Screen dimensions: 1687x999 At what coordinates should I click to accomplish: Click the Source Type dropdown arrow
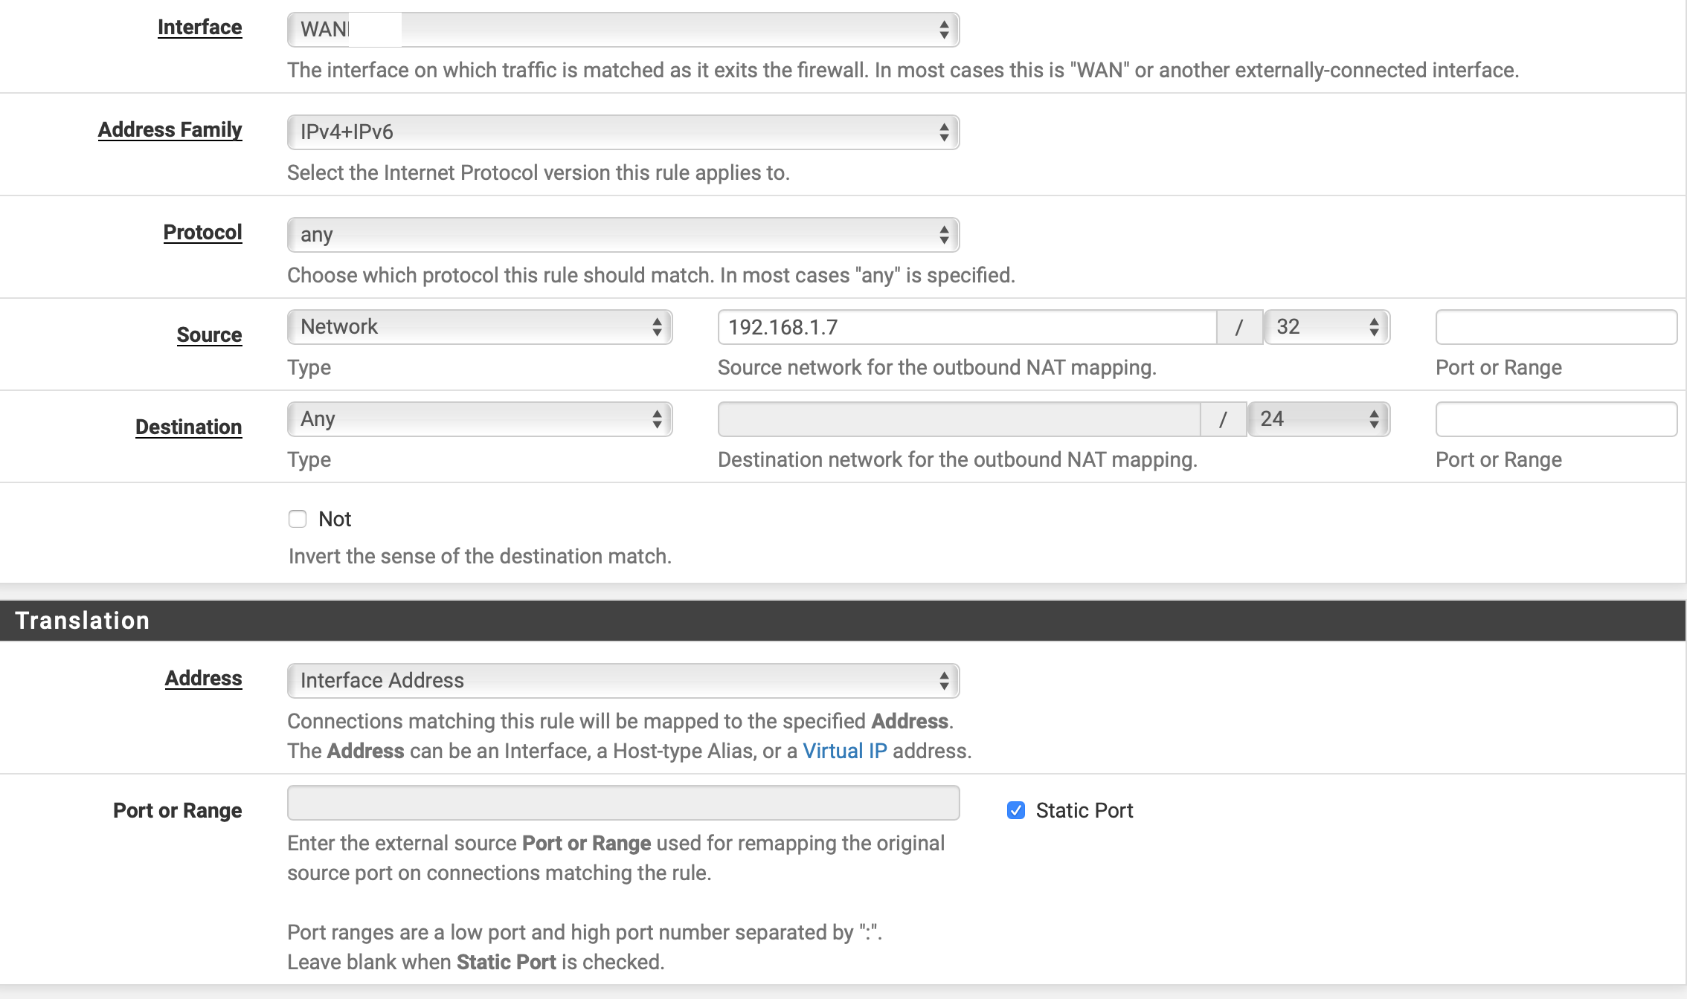pyautogui.click(x=659, y=327)
